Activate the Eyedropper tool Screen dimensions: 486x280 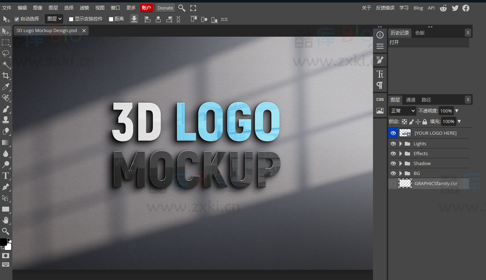(x=6, y=87)
